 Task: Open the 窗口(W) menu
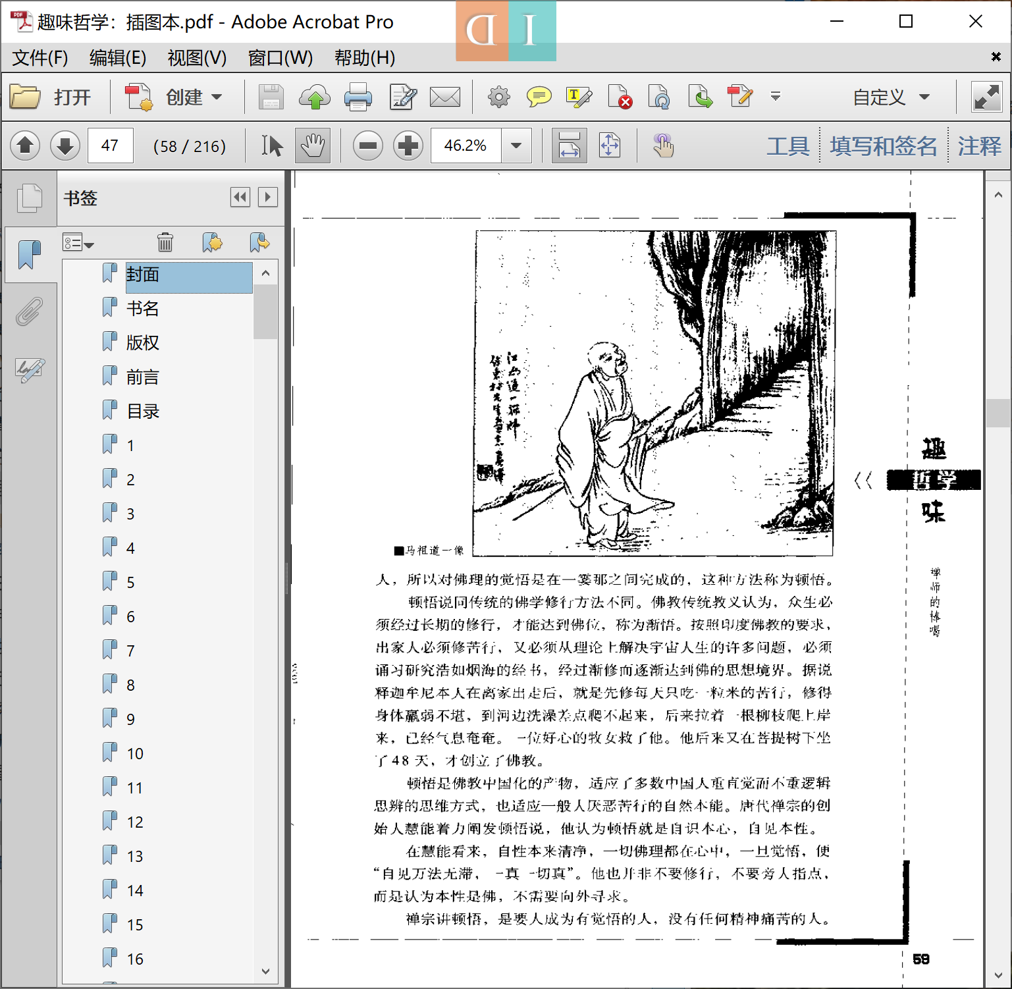point(280,58)
